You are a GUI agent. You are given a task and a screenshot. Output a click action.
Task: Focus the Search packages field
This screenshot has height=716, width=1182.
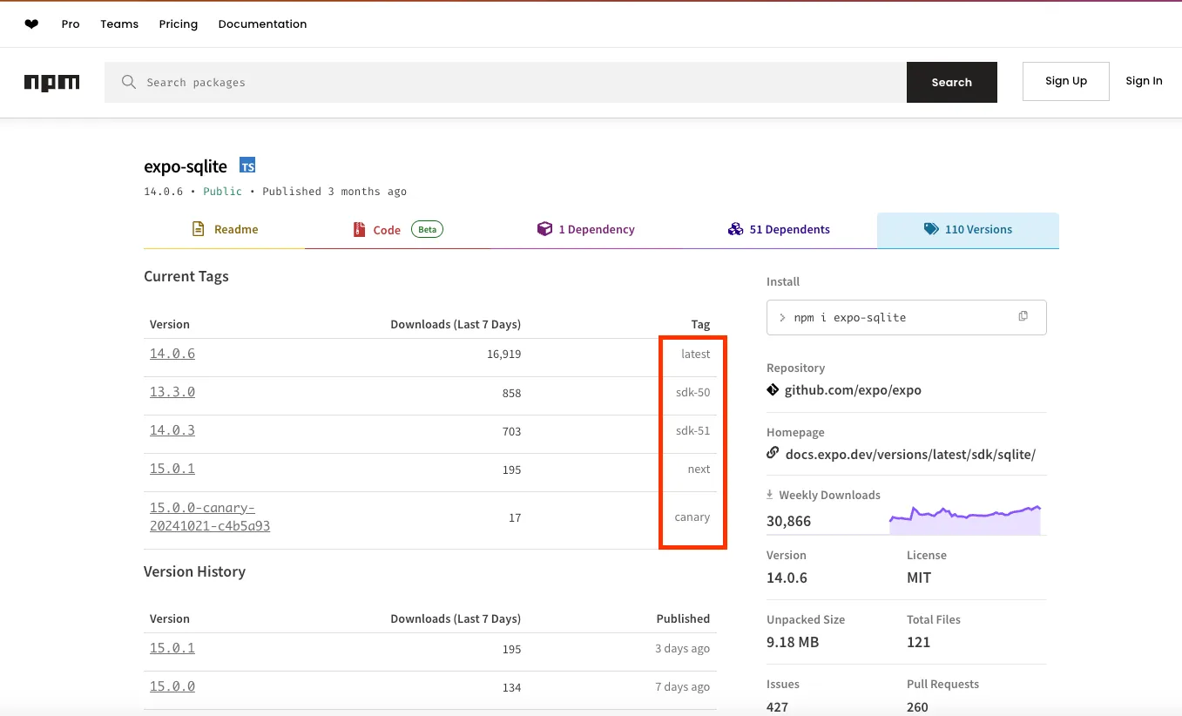pyautogui.click(x=505, y=82)
